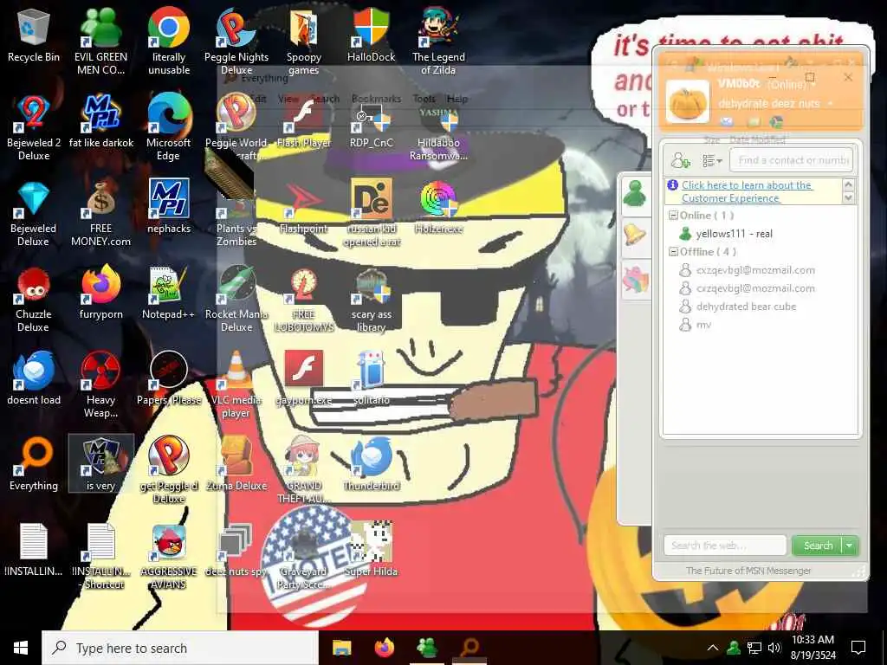The height and width of the screenshot is (665, 887).
Task: Focus the Find a contact or number field
Action: coord(791,160)
